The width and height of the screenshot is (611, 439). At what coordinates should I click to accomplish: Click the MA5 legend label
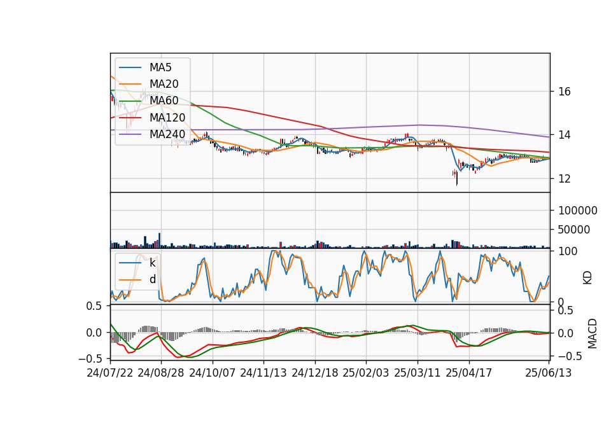point(160,67)
